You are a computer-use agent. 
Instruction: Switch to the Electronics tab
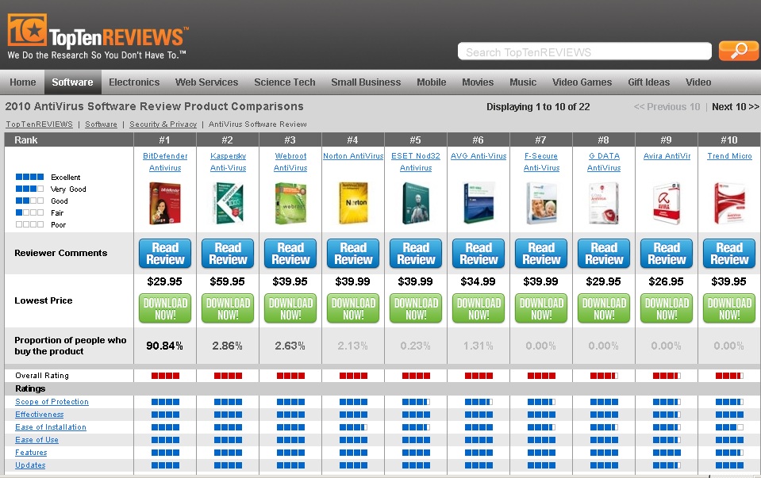click(x=133, y=82)
